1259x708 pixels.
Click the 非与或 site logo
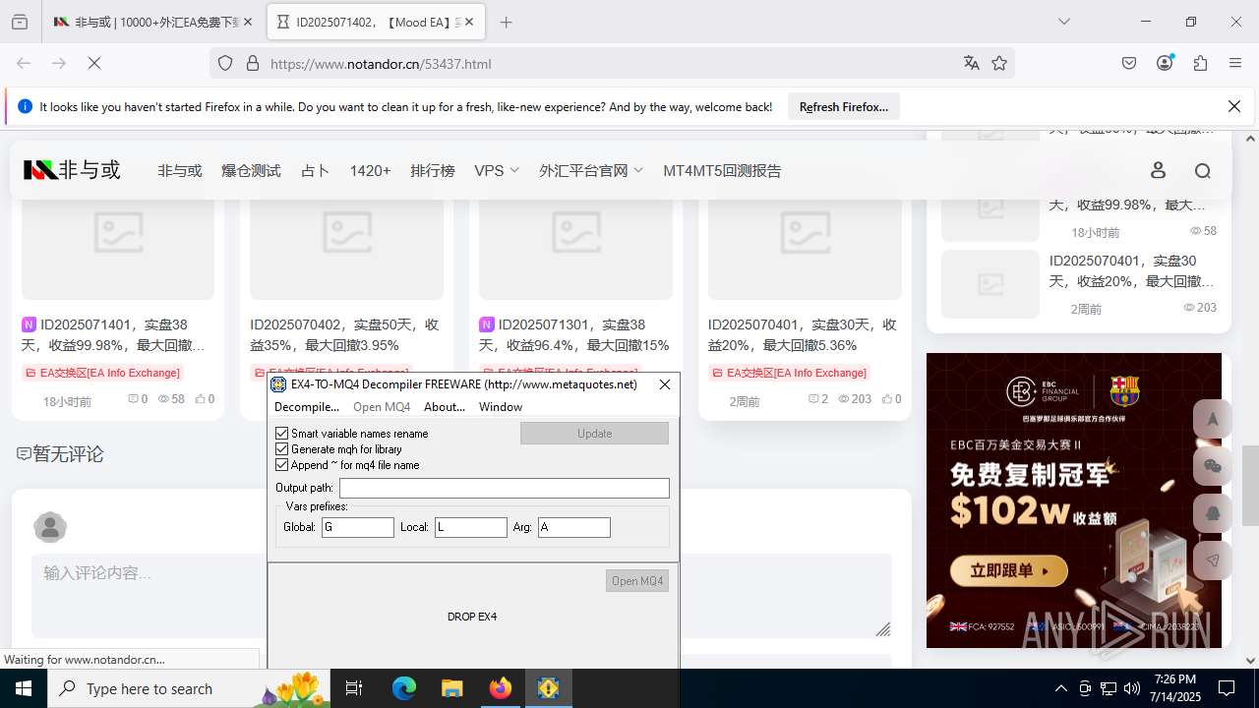[72, 170]
